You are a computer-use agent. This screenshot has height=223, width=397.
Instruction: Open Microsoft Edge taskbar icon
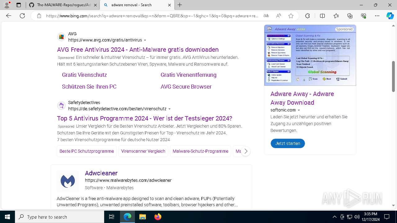coord(127,217)
